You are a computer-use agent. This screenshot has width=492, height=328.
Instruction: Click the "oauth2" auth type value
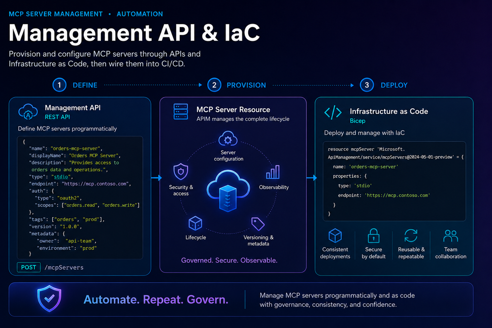68,198
